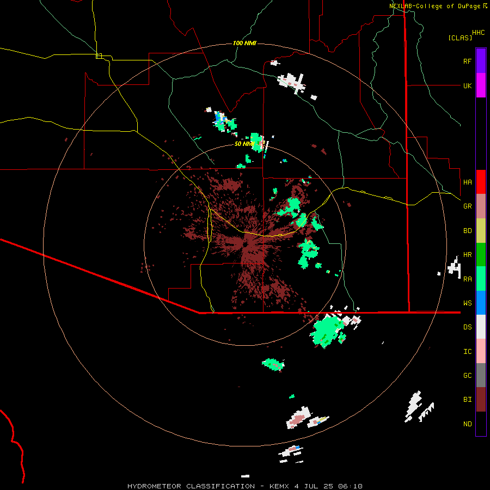Click the "UK" legend label
This screenshot has height=490, width=490.
[467, 85]
